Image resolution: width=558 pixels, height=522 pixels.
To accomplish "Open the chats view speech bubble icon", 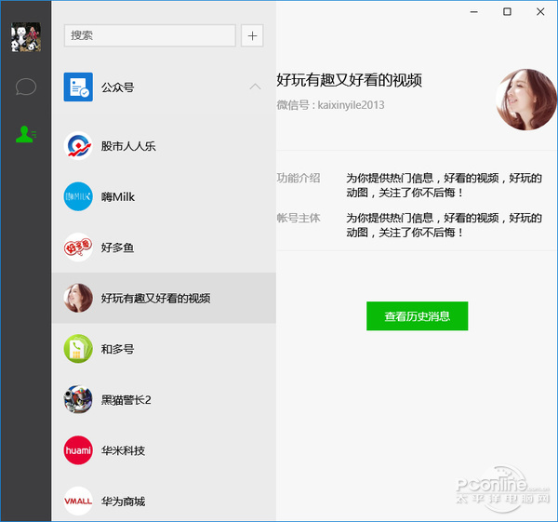I will pos(26,87).
